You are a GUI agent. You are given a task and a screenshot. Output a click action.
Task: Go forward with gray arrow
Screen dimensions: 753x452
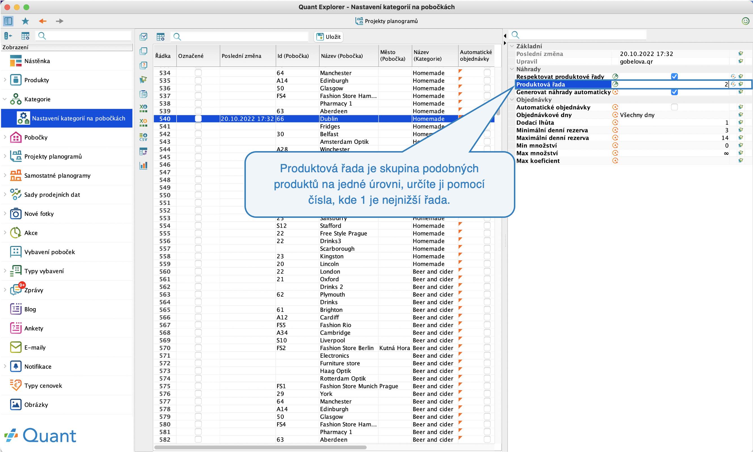tap(59, 21)
